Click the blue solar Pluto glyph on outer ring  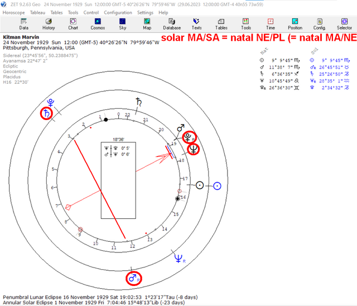(51, 102)
